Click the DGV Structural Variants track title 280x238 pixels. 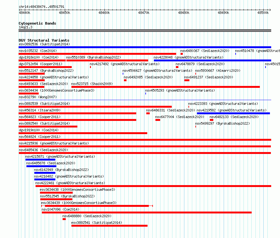coord(44,40)
